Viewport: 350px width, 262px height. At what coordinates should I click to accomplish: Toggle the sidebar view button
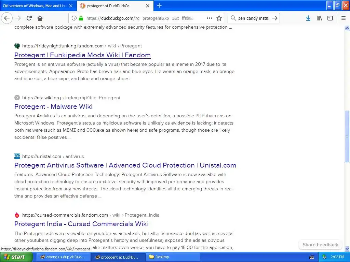pyautogui.click(x=330, y=18)
